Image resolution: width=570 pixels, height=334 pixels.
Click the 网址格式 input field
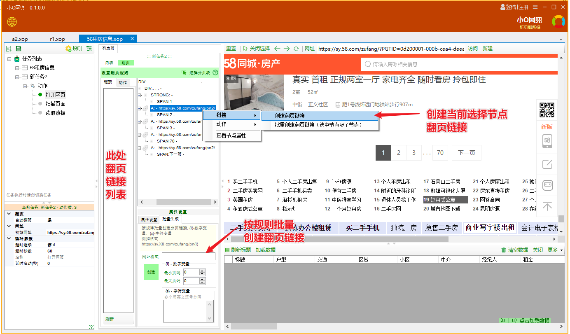point(189,257)
